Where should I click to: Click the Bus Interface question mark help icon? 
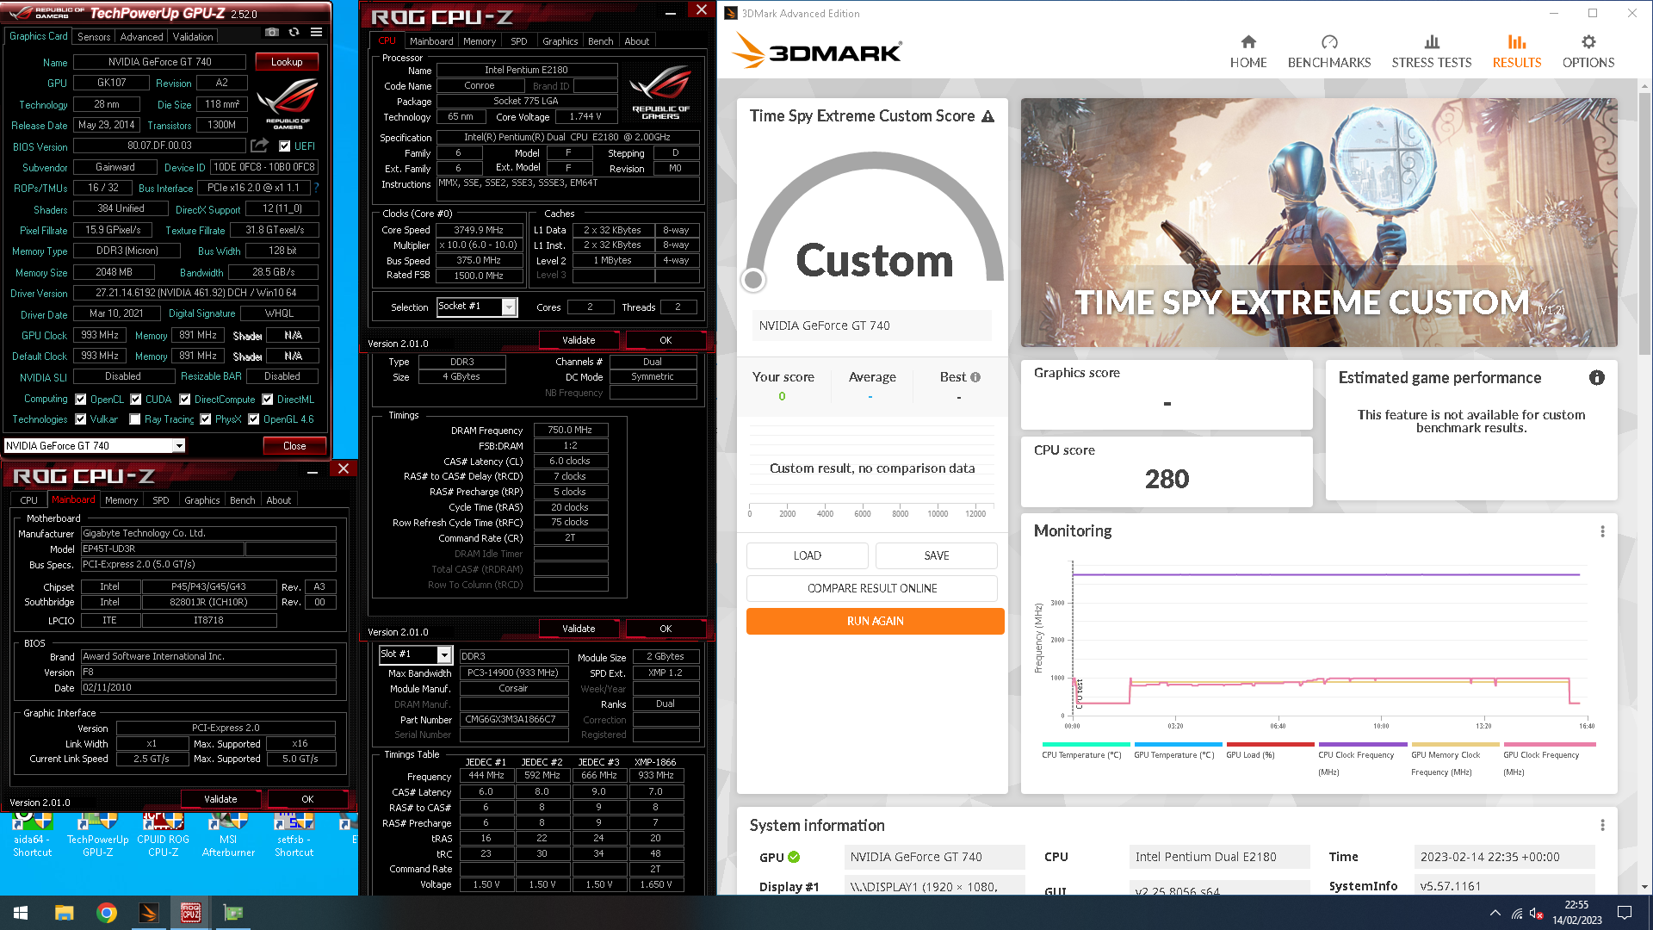coord(316,188)
